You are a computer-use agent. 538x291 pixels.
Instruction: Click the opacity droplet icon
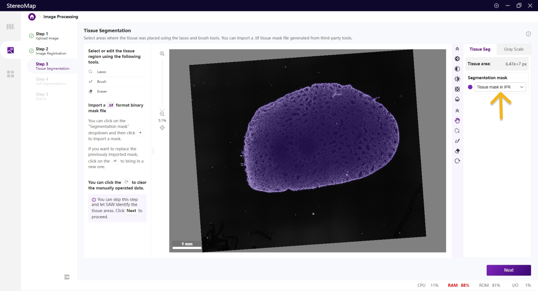coord(457,99)
